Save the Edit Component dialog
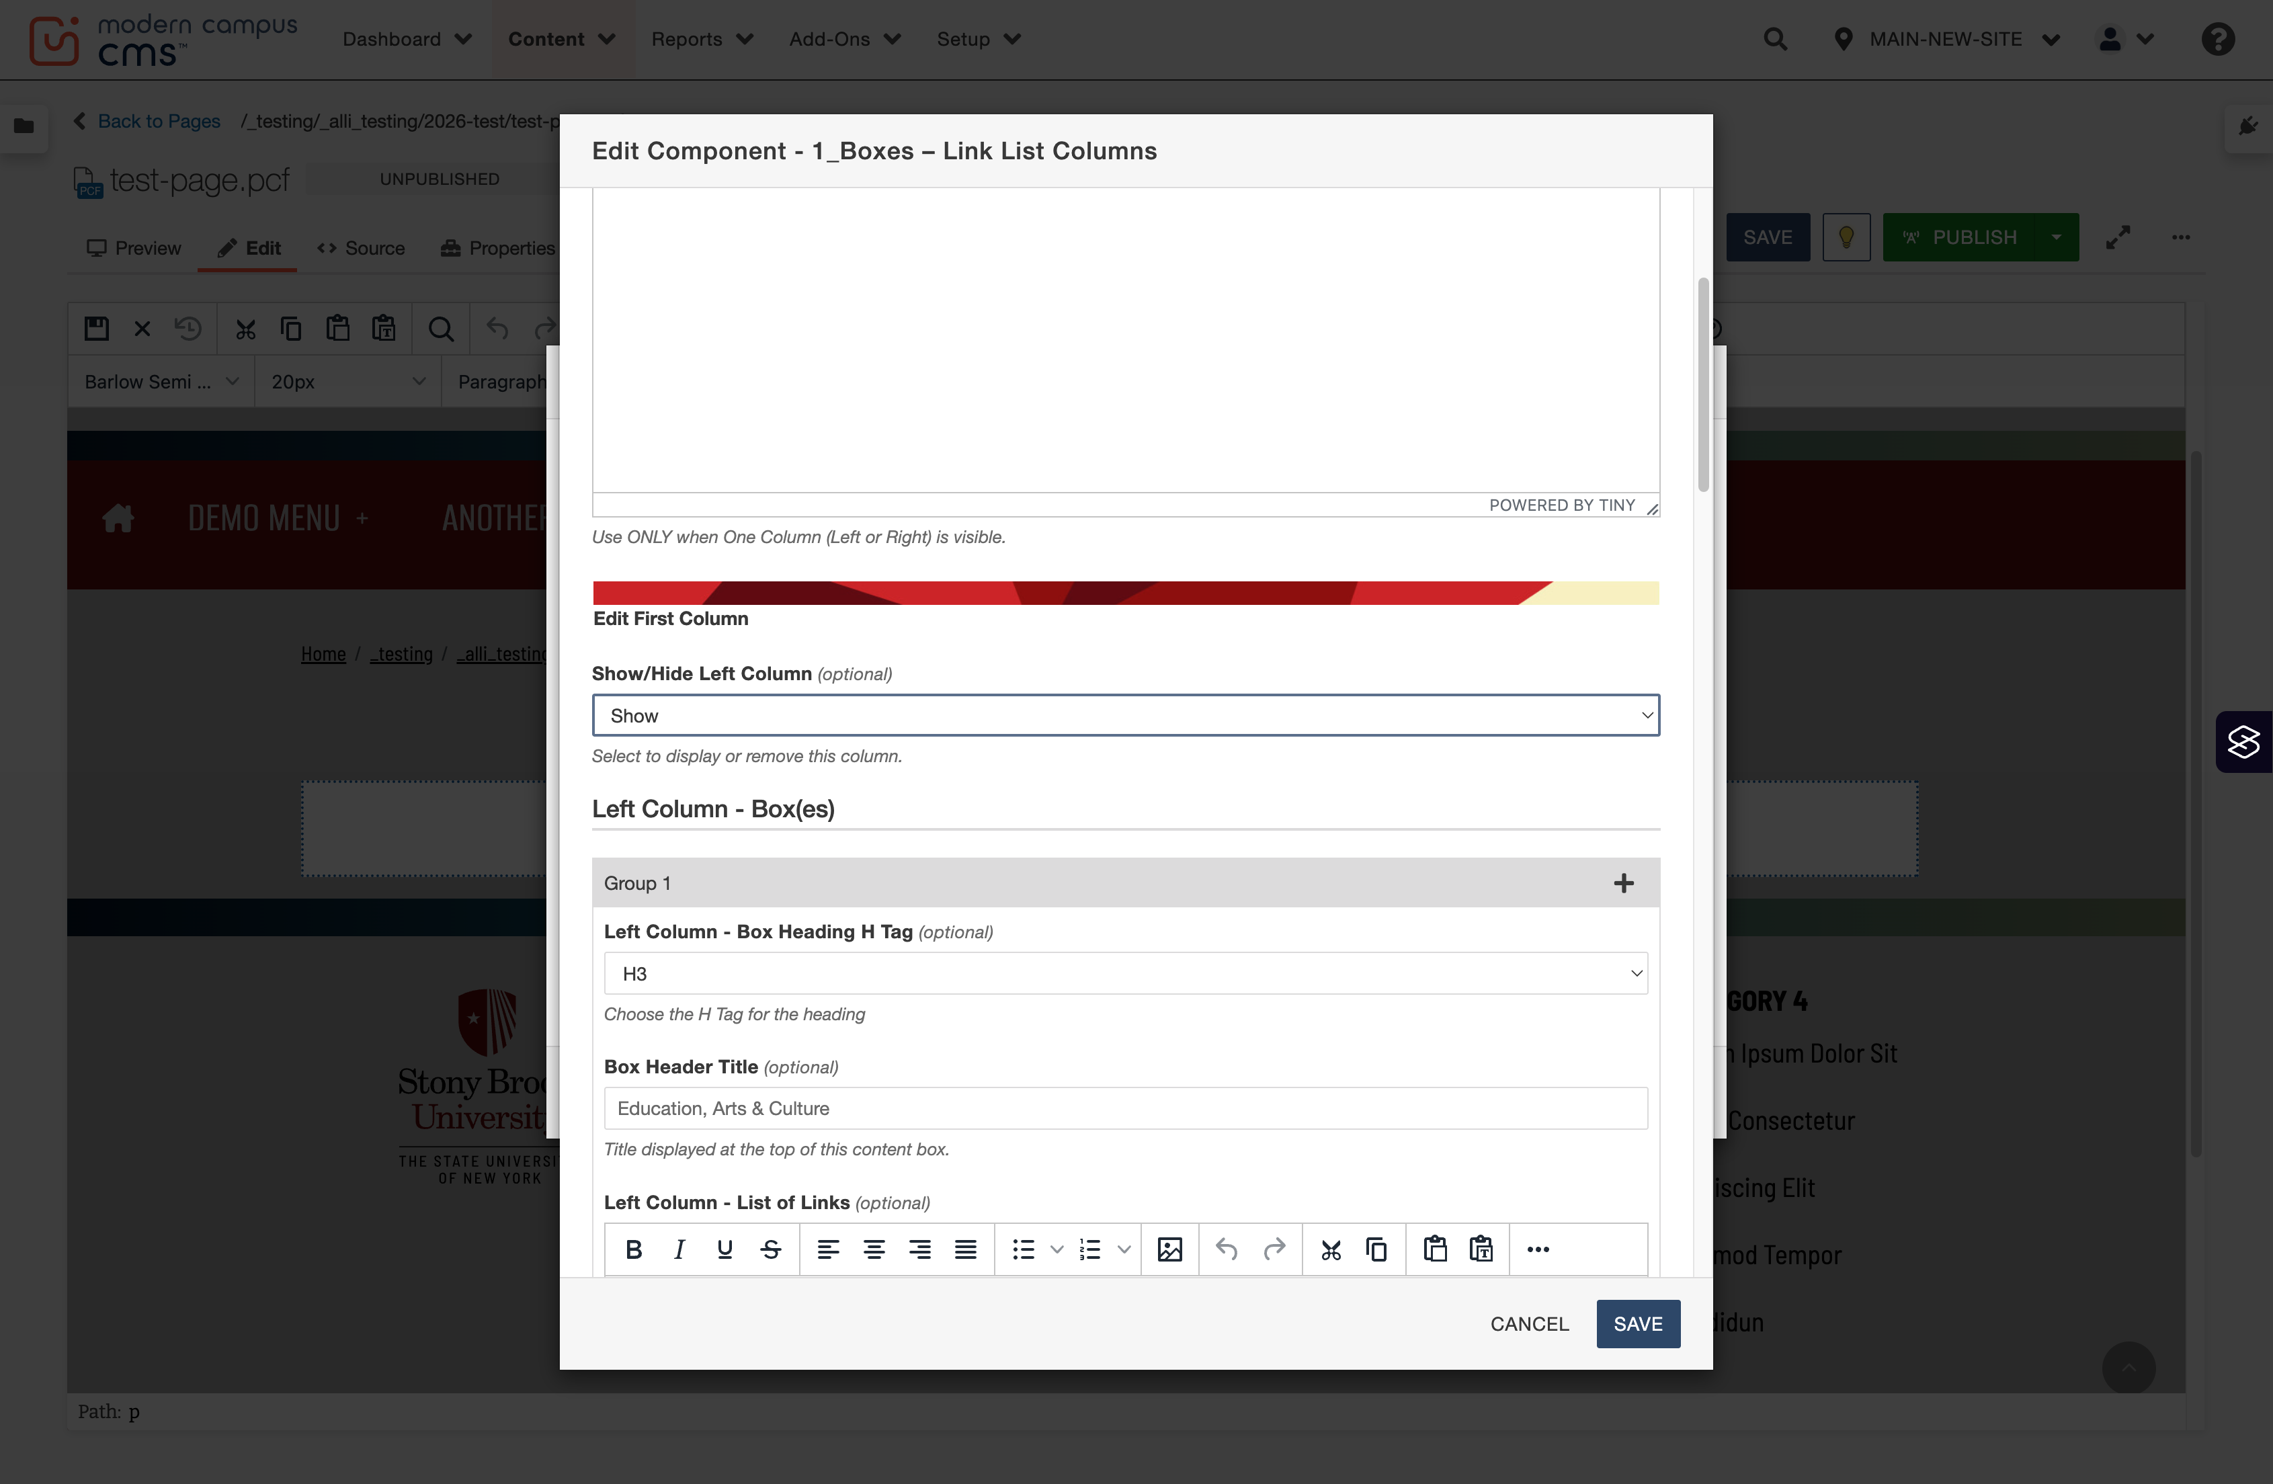This screenshot has width=2273, height=1484. coord(1638,1323)
